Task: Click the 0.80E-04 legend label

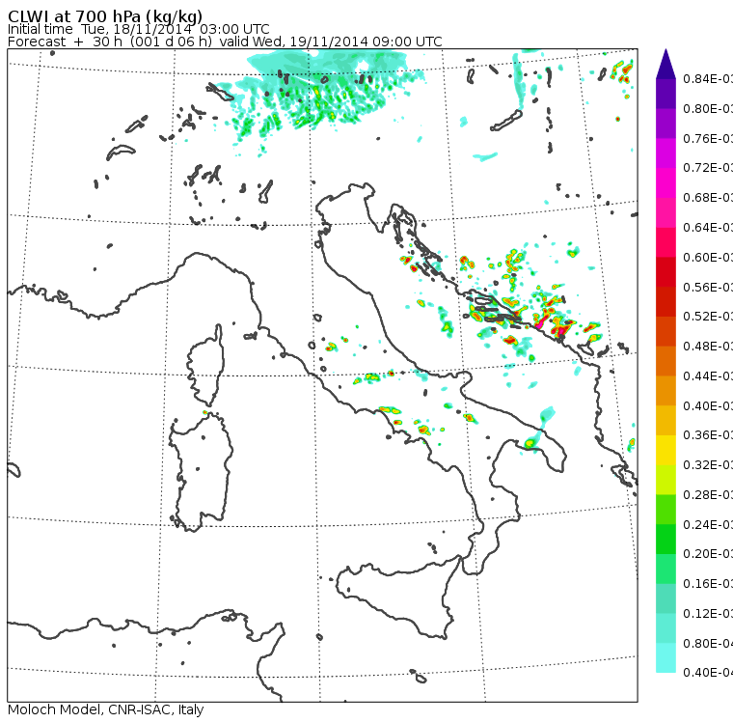Action: [708, 644]
